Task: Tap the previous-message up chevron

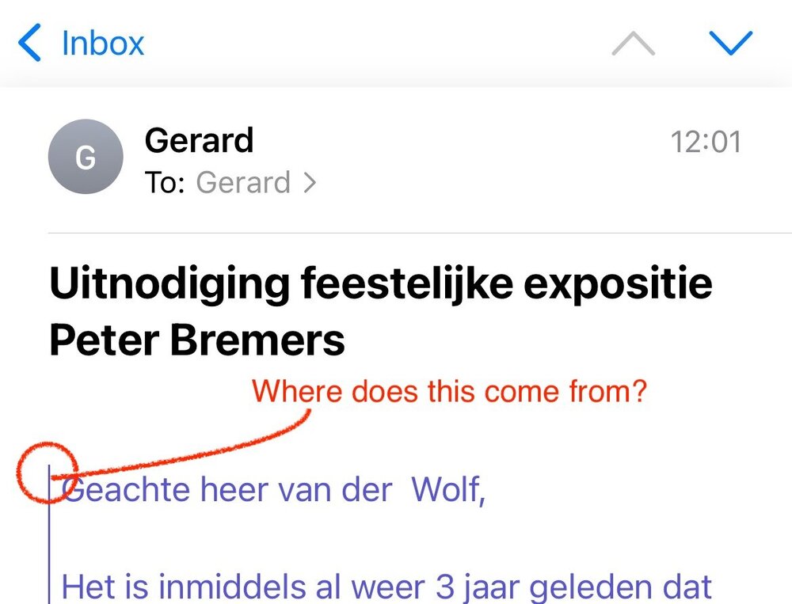Action: [x=634, y=44]
